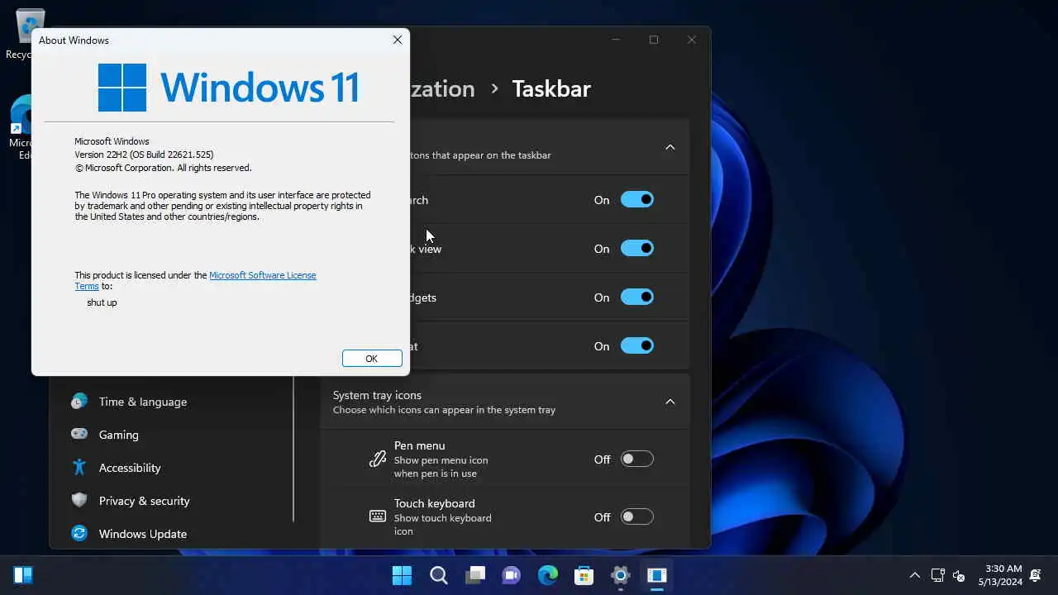Show hidden system tray icons
Image resolution: width=1058 pixels, height=595 pixels.
click(x=914, y=575)
